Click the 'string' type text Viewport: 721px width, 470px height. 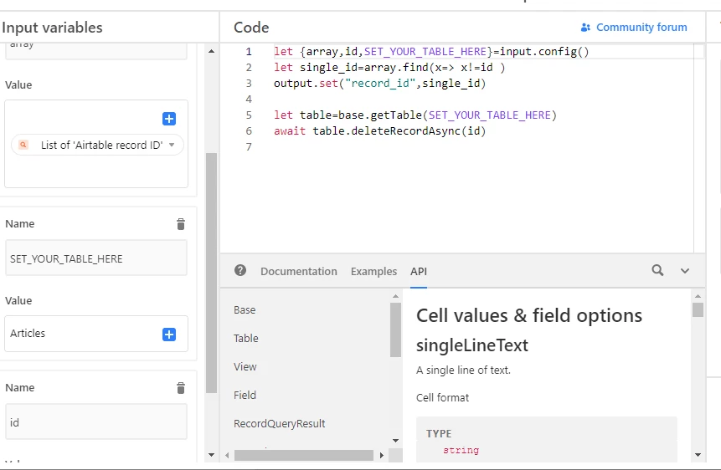tap(461, 450)
